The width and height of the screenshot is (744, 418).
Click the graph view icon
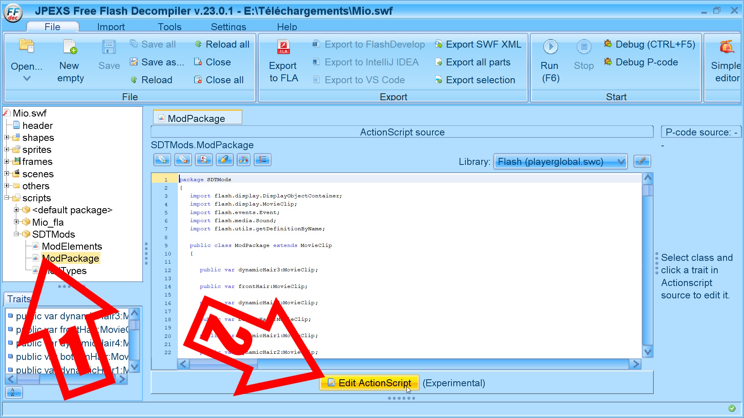(244, 160)
